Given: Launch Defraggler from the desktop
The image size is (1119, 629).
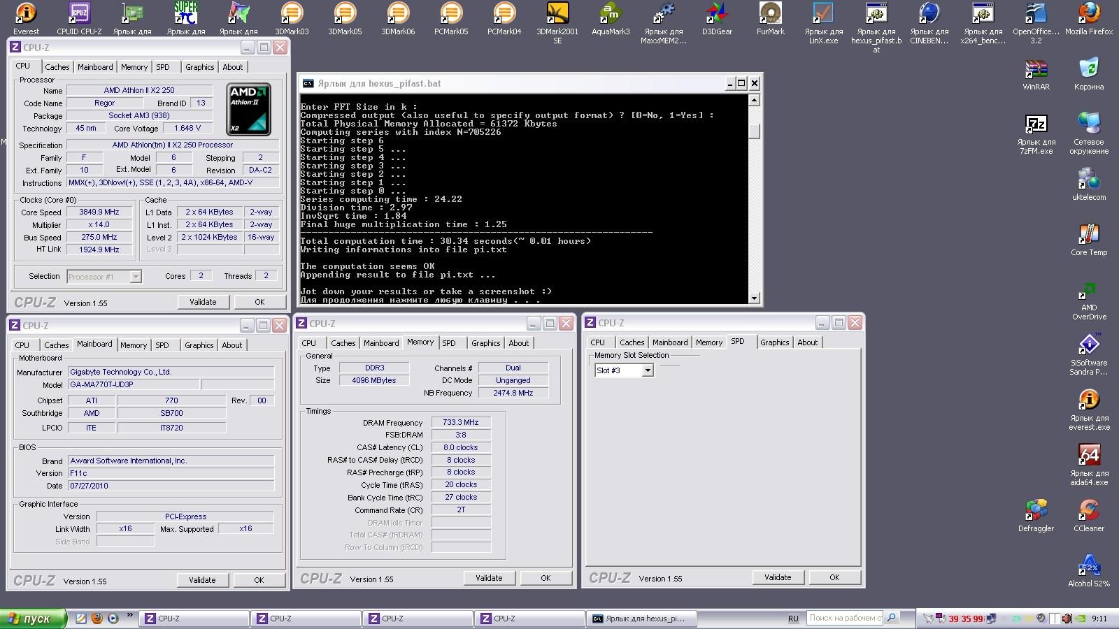Looking at the screenshot, I should click(x=1036, y=516).
